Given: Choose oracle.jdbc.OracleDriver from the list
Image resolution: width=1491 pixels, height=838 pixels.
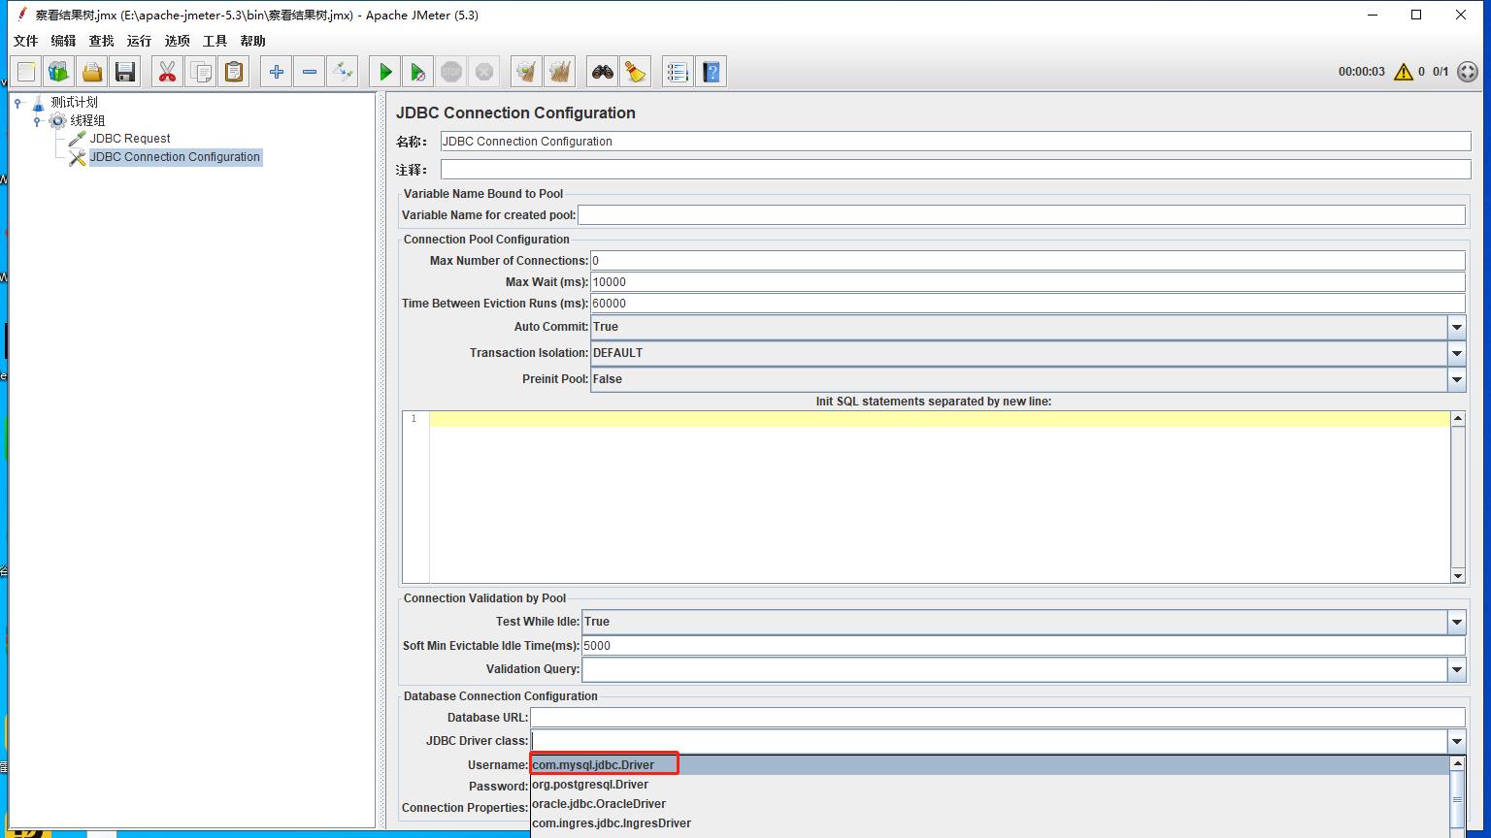Looking at the screenshot, I should click(990, 804).
